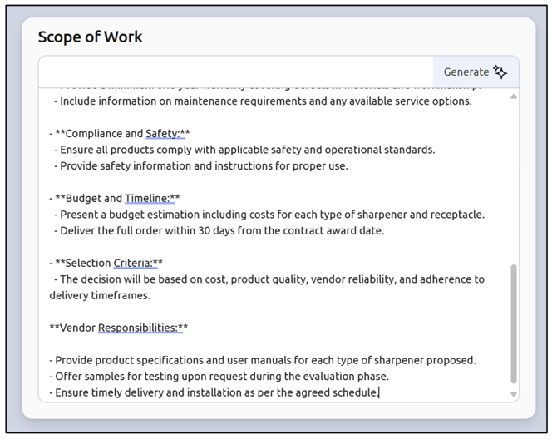557x444 pixels.
Task: Click the "Provide product specifications" line
Action: click(x=263, y=360)
